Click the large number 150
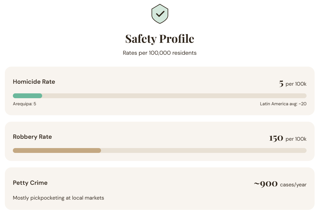The width and height of the screenshot is (322, 216). point(276,138)
